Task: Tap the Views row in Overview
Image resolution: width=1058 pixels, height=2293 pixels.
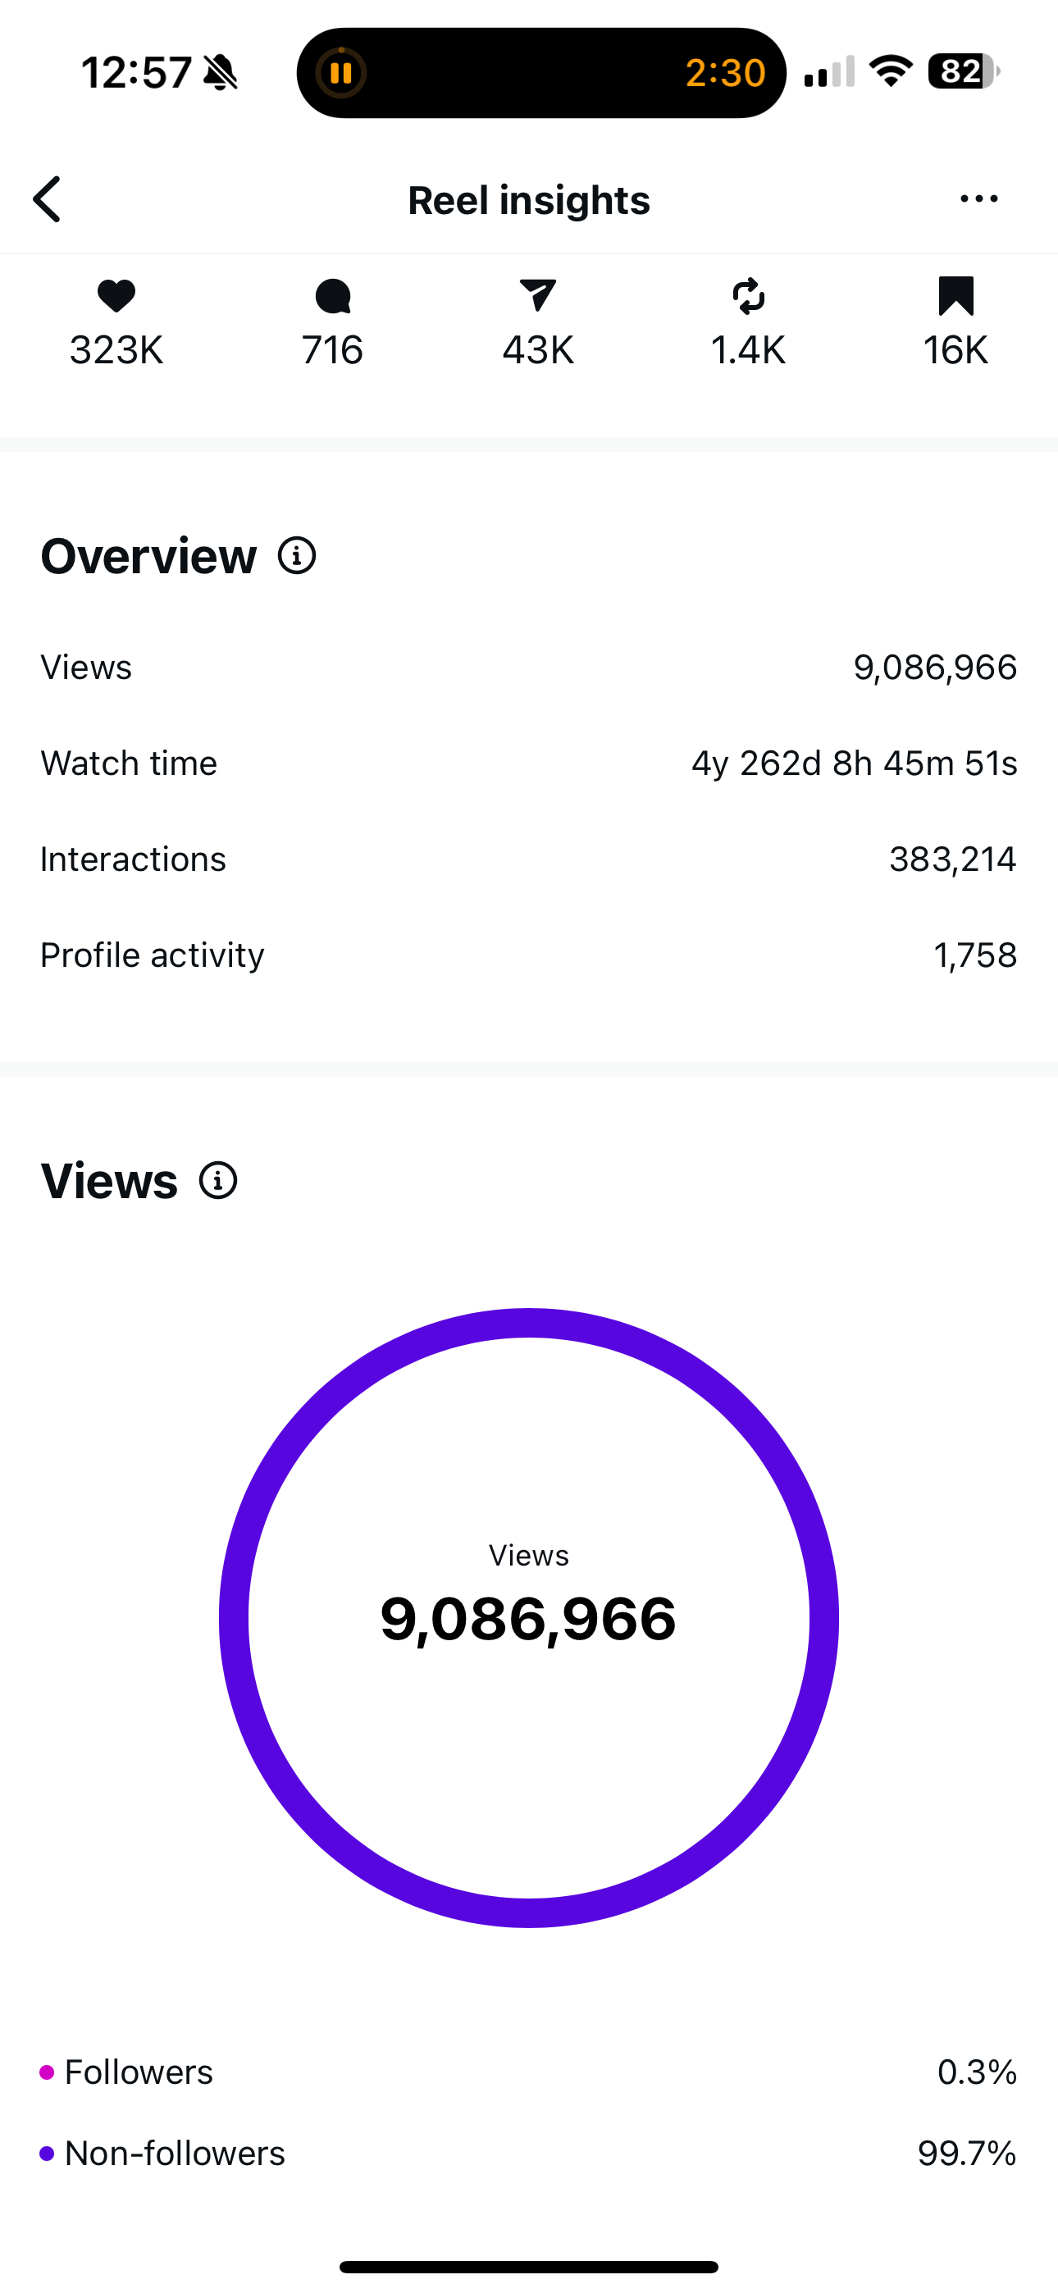Action: click(529, 668)
